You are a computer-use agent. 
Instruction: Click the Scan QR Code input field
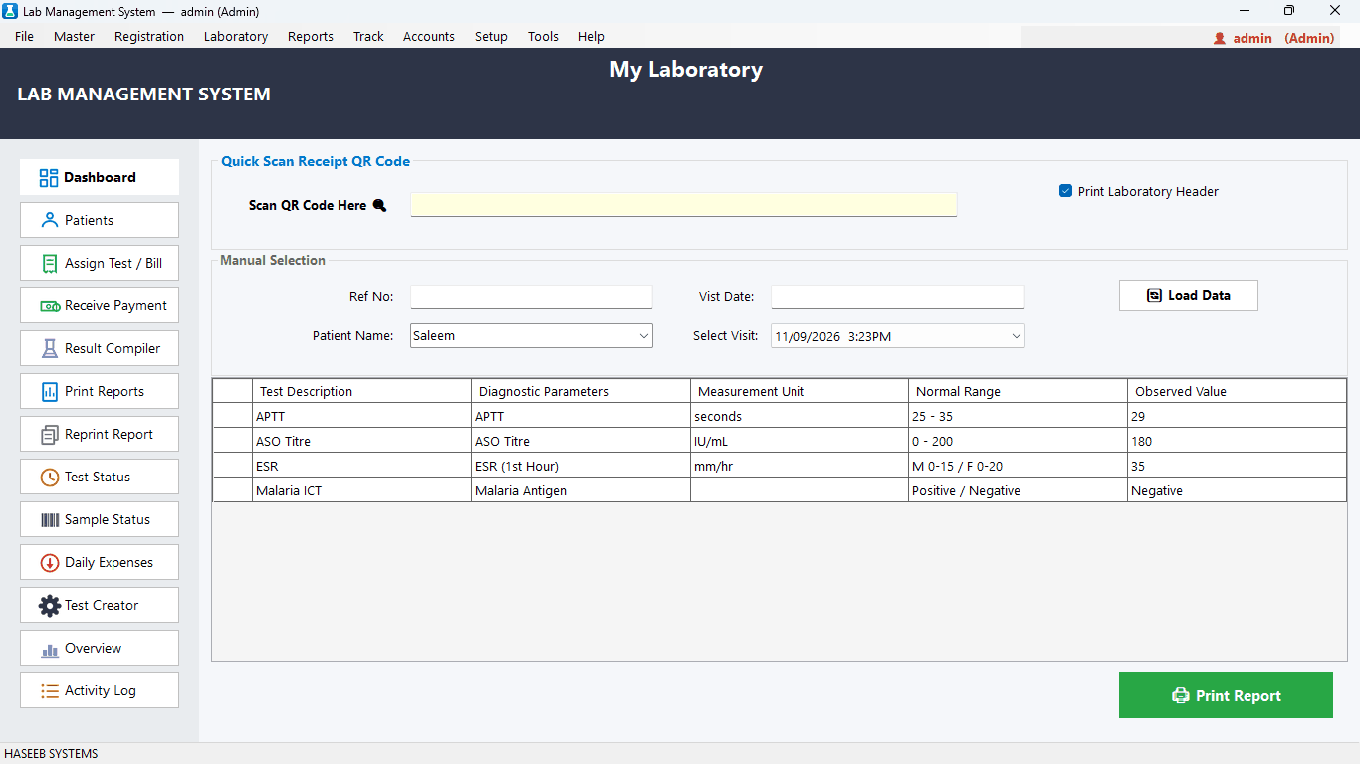click(684, 205)
